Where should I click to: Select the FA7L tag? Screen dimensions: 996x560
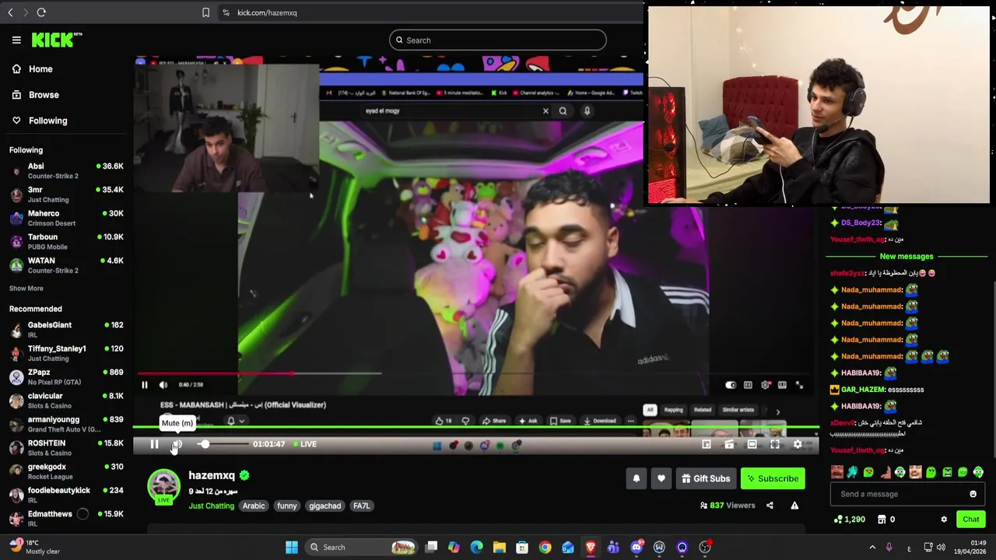[362, 506]
